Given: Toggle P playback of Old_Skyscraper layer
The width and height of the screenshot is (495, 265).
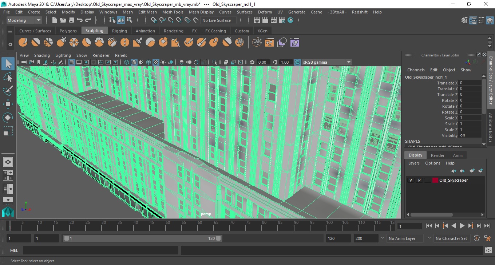Looking at the screenshot, I should click(419, 180).
